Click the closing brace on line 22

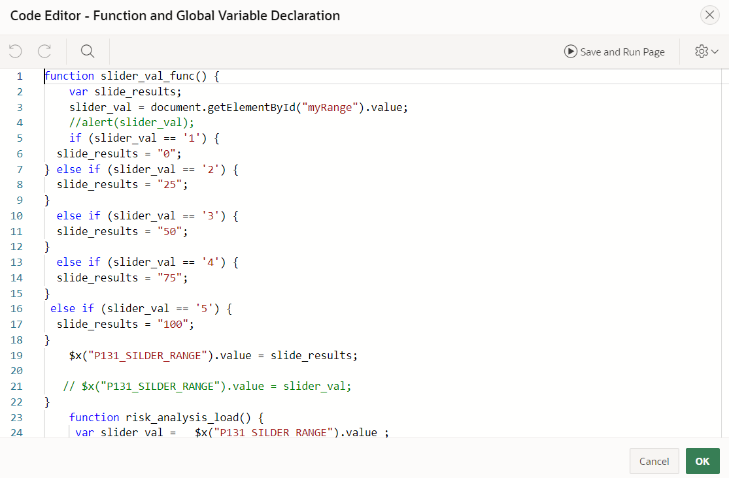[x=47, y=402]
